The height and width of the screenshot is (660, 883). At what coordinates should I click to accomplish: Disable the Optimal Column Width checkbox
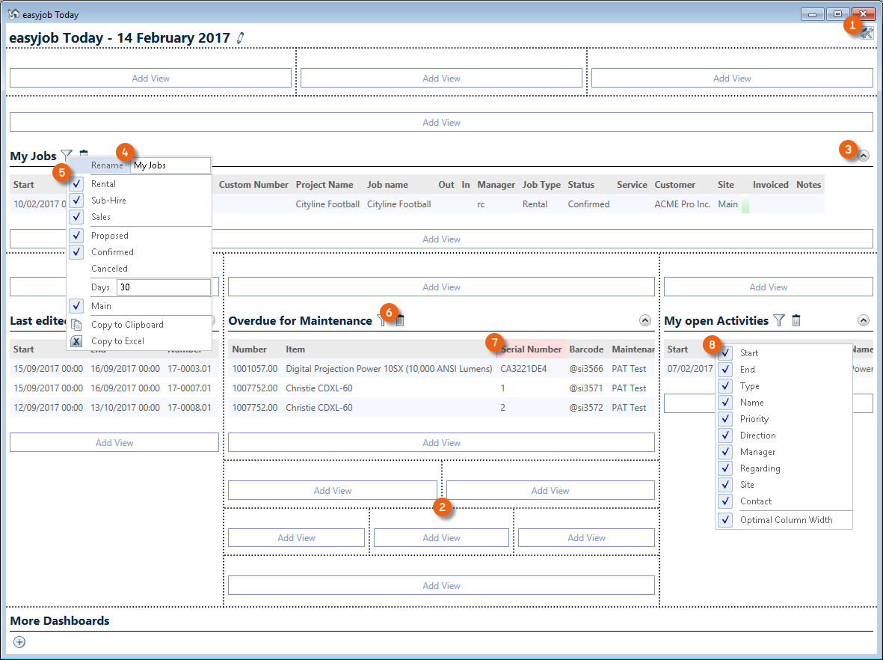pos(725,520)
